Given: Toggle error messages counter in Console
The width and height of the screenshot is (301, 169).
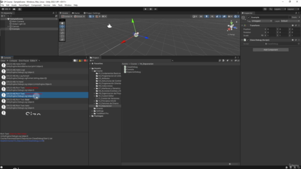Looking at the screenshot, I should coord(86,61).
